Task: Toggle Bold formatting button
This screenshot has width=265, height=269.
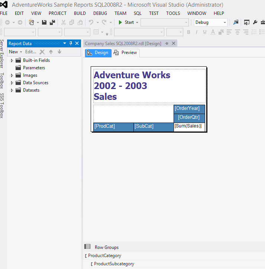Action: click(189, 32)
